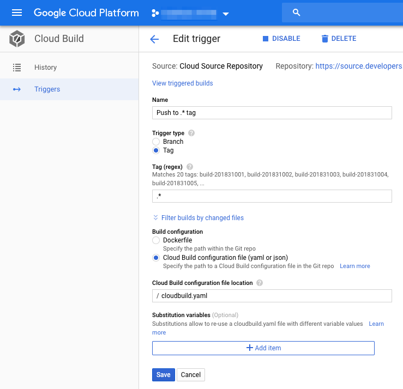Image resolution: width=403 pixels, height=389 pixels.
Task: Select the Dockerfile radio button
Action: coord(156,240)
